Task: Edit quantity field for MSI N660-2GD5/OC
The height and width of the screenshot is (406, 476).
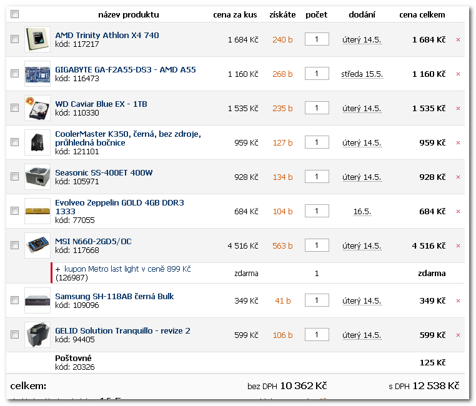Action: 317,245
